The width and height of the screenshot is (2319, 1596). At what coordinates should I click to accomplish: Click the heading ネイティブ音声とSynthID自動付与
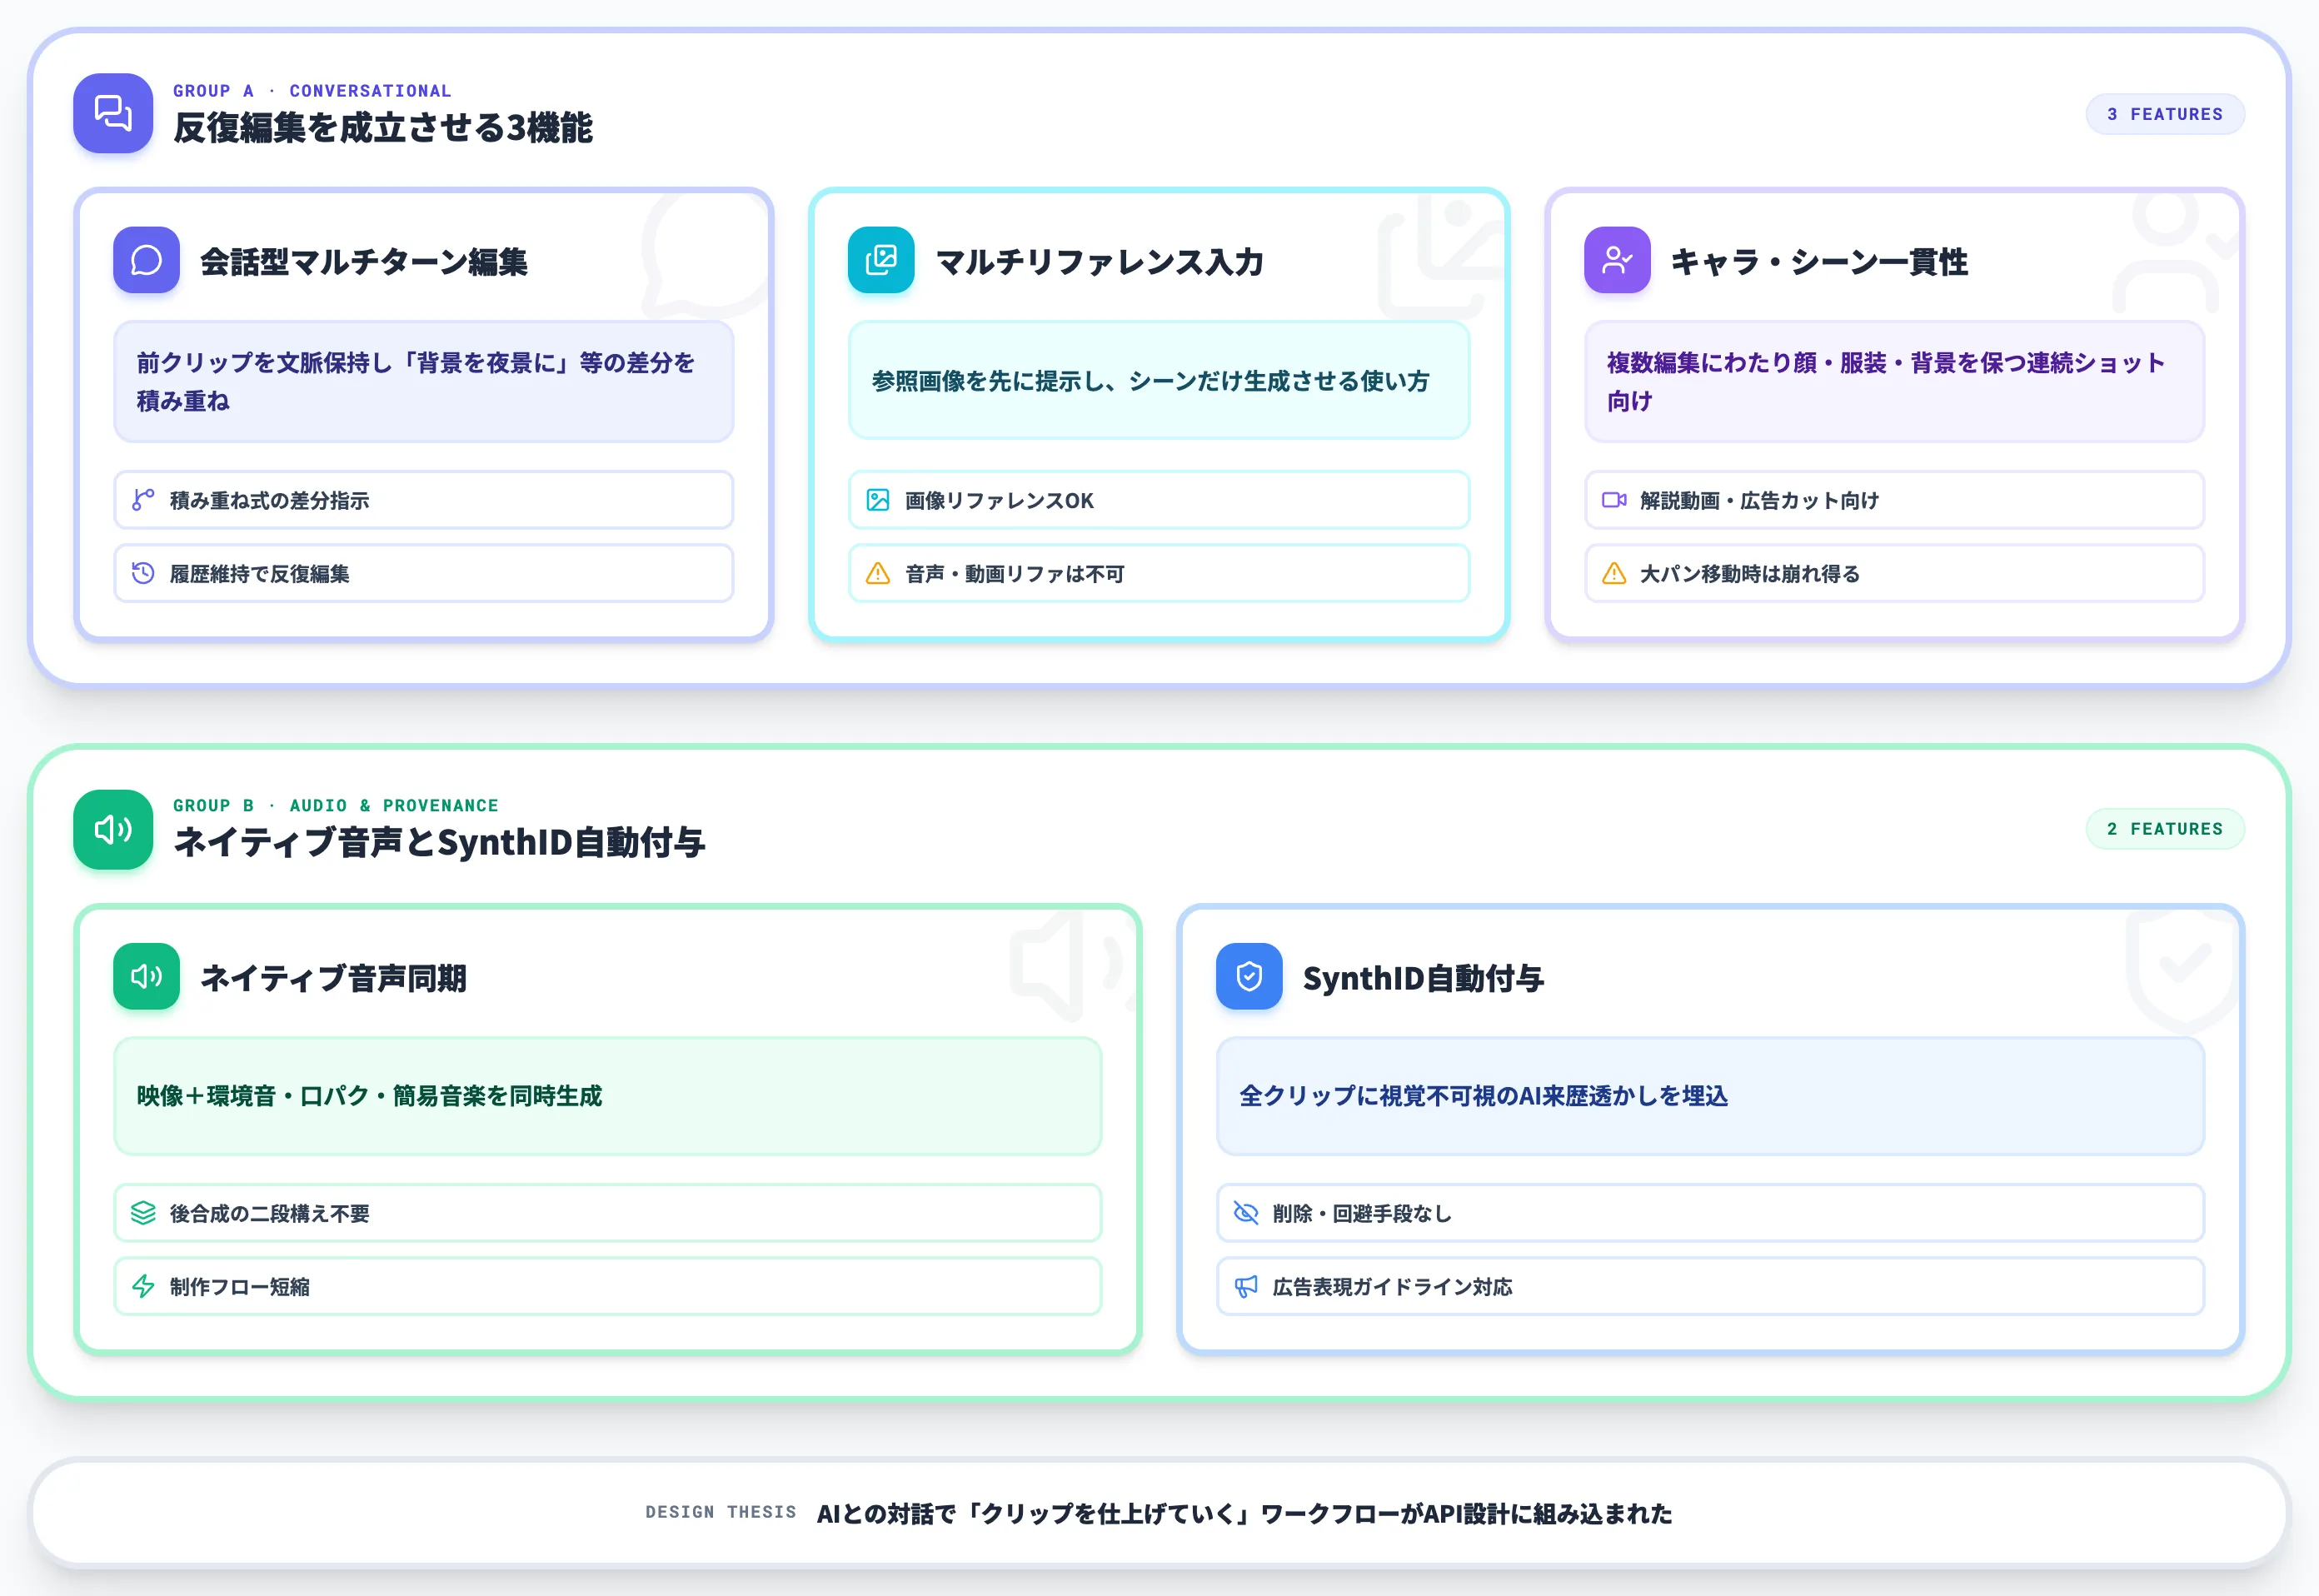(x=439, y=843)
